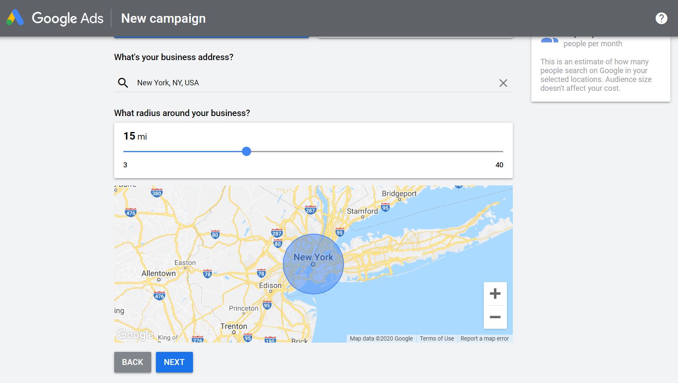
Task: Click the Google Ads logo
Action: pyautogui.click(x=55, y=18)
